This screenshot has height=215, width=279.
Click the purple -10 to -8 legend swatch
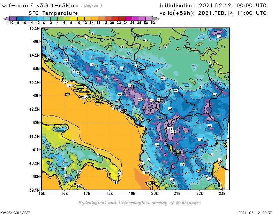point(13,18)
